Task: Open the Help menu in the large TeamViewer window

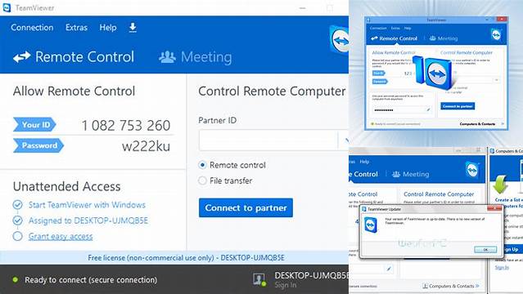Action: pos(108,27)
